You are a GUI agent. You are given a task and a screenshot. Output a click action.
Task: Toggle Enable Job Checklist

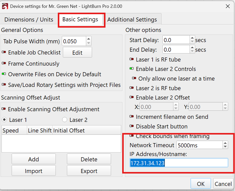point(4,52)
